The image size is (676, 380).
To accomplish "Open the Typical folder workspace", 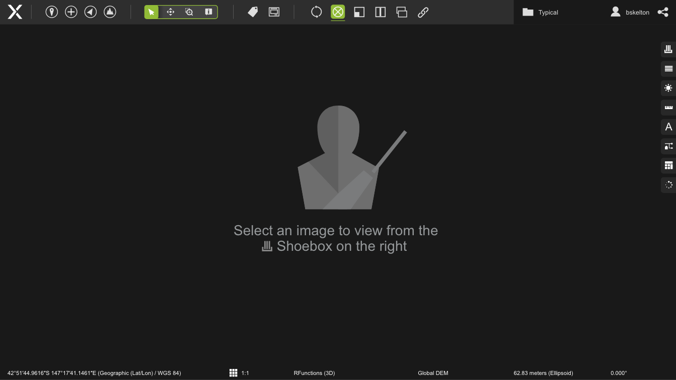I will (541, 12).
